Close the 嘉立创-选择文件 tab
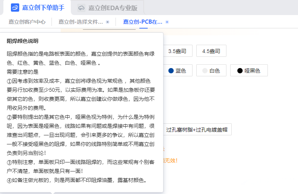This screenshot has height=194, width=298. point(108,22)
